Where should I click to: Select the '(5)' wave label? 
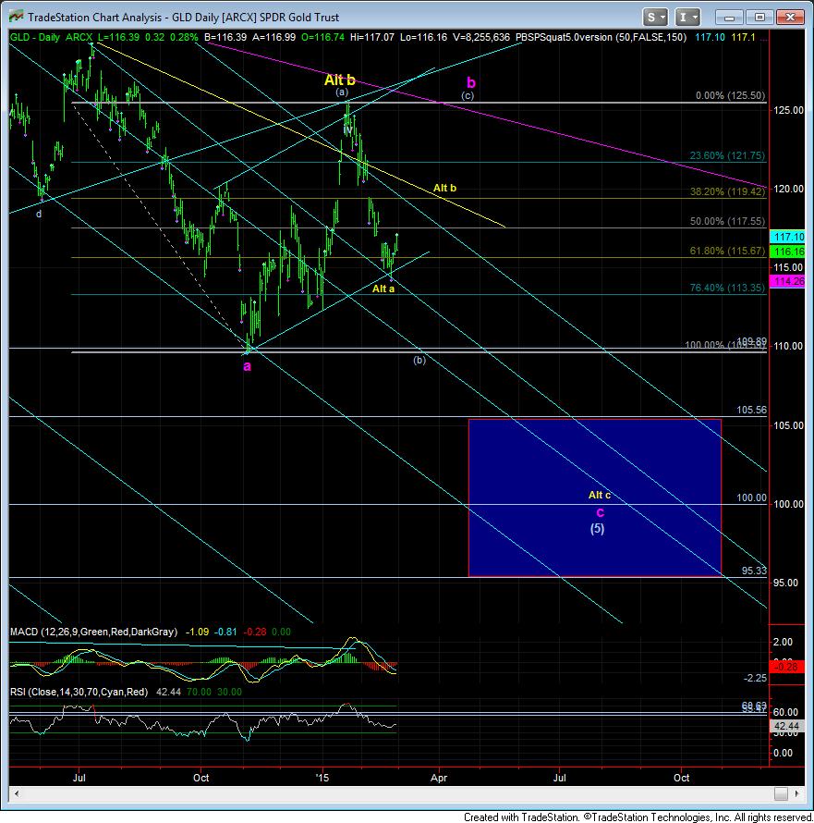pos(598,528)
